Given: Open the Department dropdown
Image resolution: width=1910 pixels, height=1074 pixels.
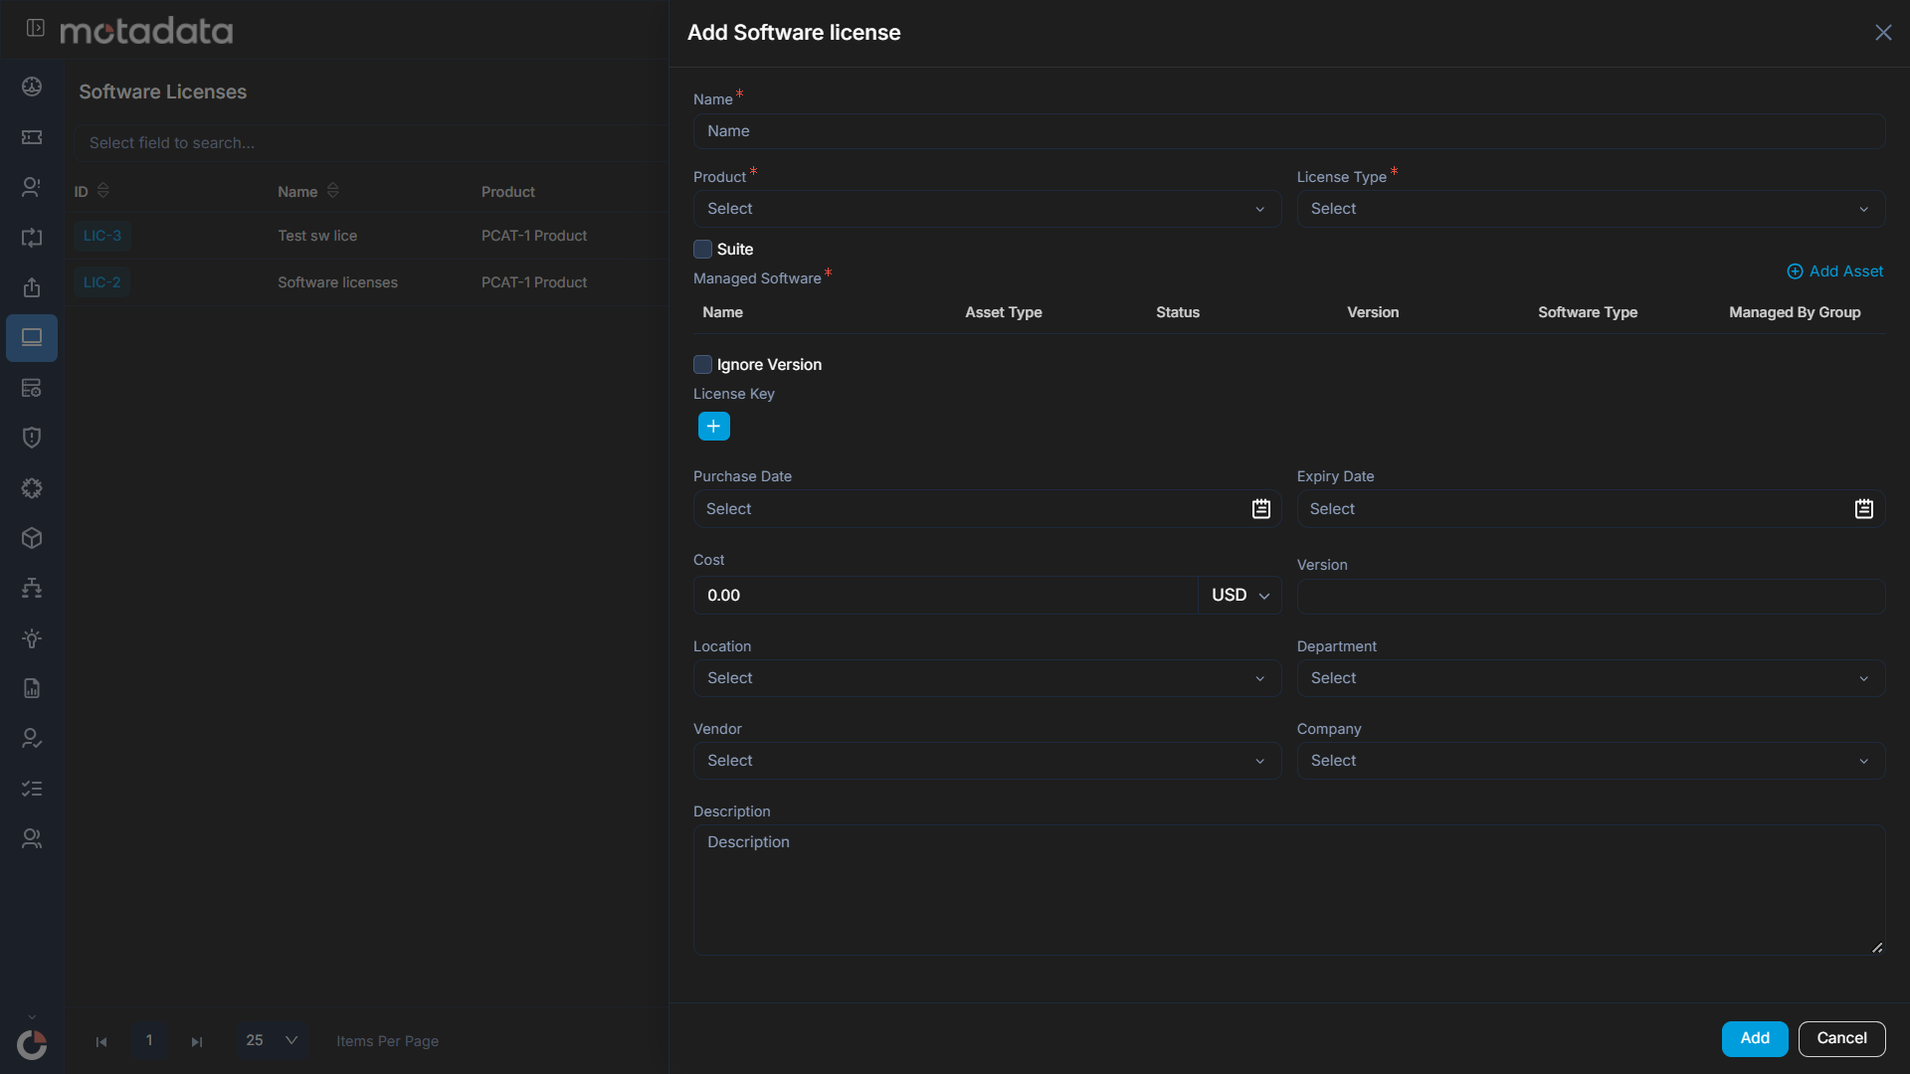Looking at the screenshot, I should point(1591,678).
